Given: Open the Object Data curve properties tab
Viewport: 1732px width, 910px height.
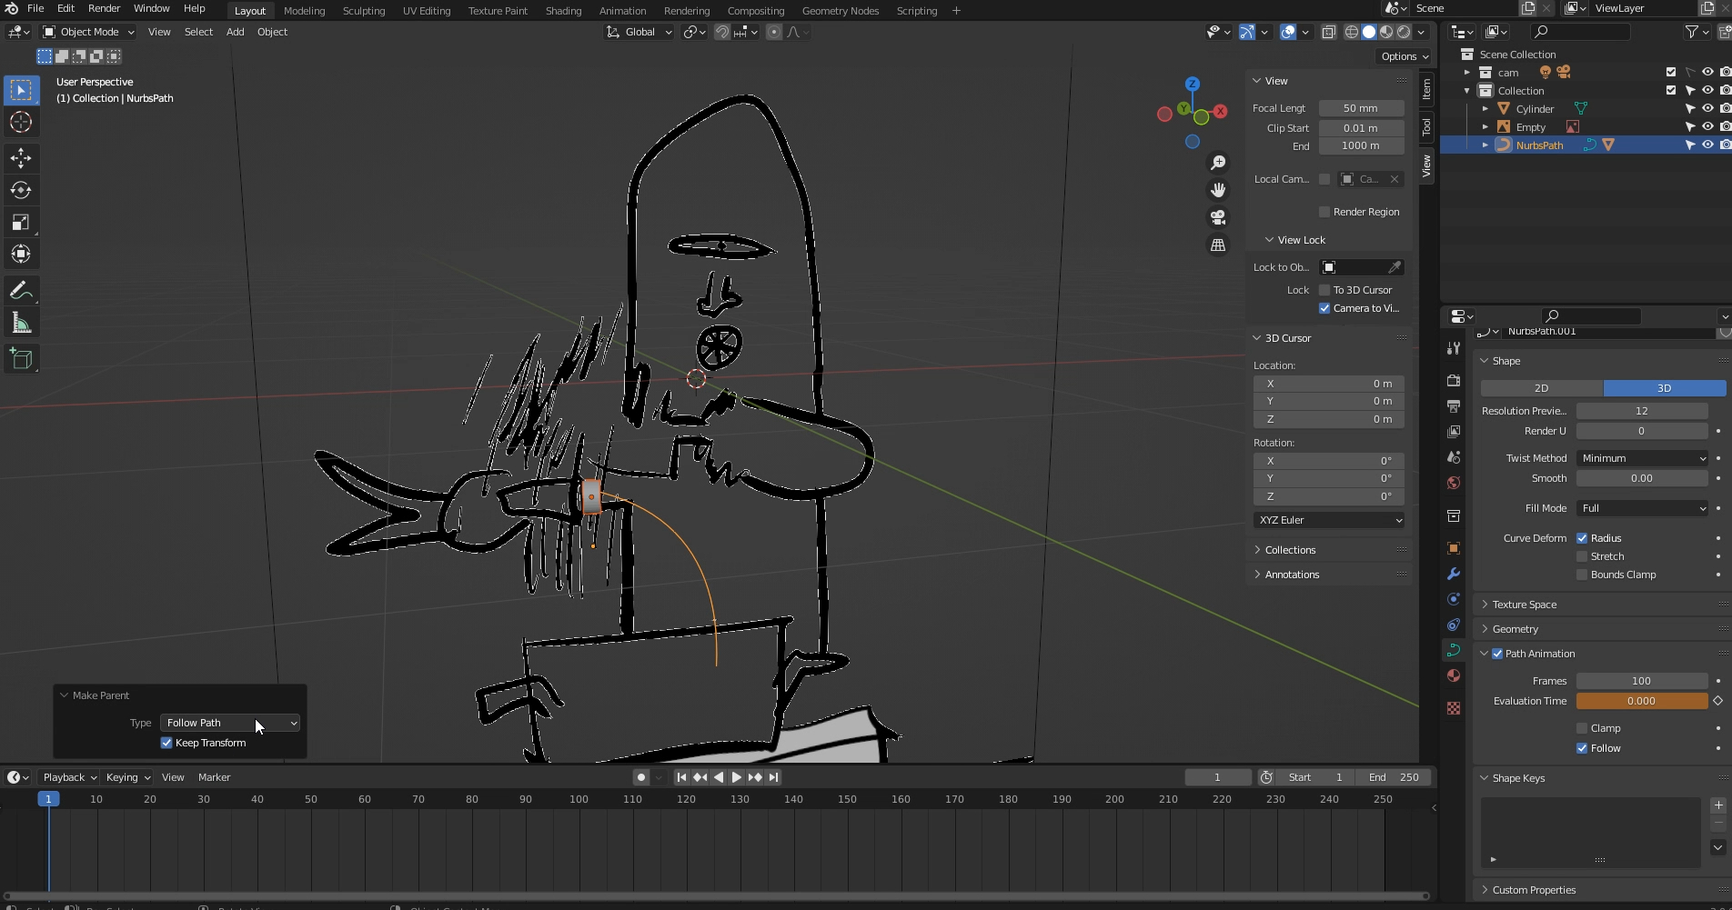Looking at the screenshot, I should [x=1454, y=650].
